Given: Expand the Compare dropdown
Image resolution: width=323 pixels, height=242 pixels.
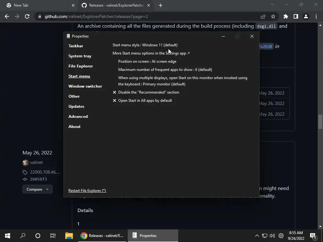Looking at the screenshot, I should coord(38,189).
